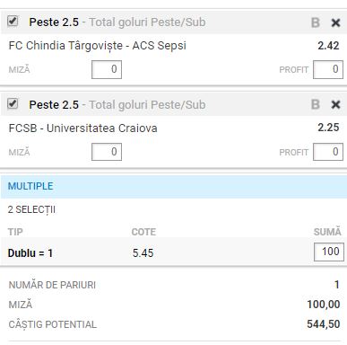Click the 2.42 odds value

(x=328, y=46)
